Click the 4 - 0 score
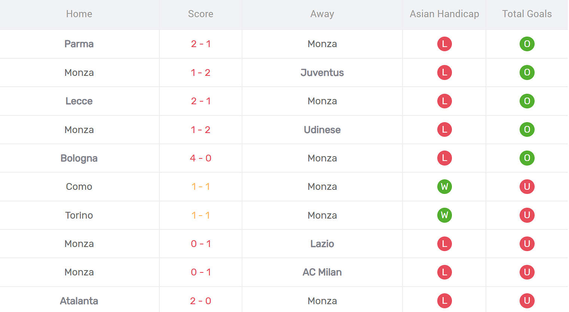Screen dimensions: 569x312 coord(201,158)
